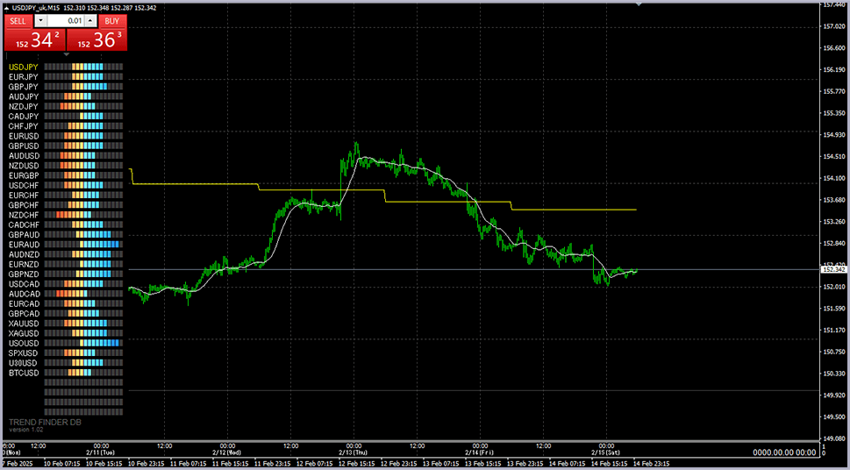
Task: Select the USDJPY symbol label
Action: (24, 67)
